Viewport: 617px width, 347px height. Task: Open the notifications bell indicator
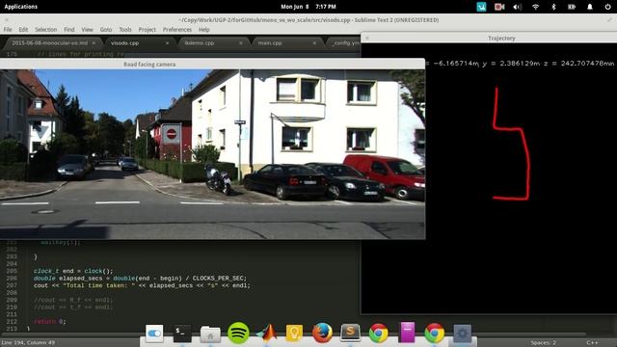[x=590, y=7]
